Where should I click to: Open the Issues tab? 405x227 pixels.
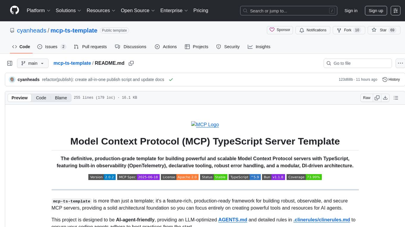coord(52,47)
